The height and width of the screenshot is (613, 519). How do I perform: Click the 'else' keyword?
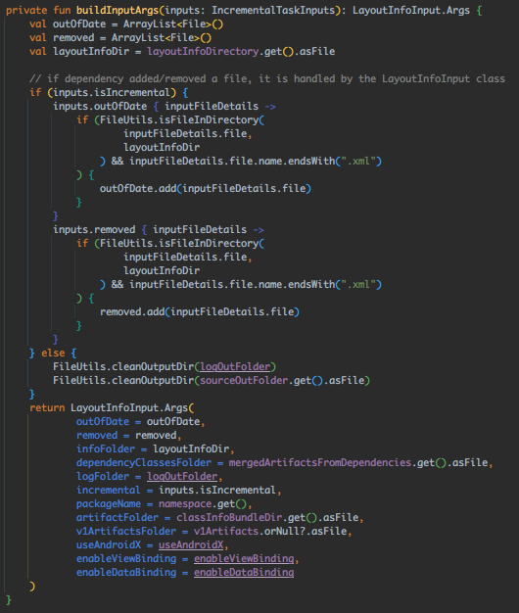(x=53, y=354)
